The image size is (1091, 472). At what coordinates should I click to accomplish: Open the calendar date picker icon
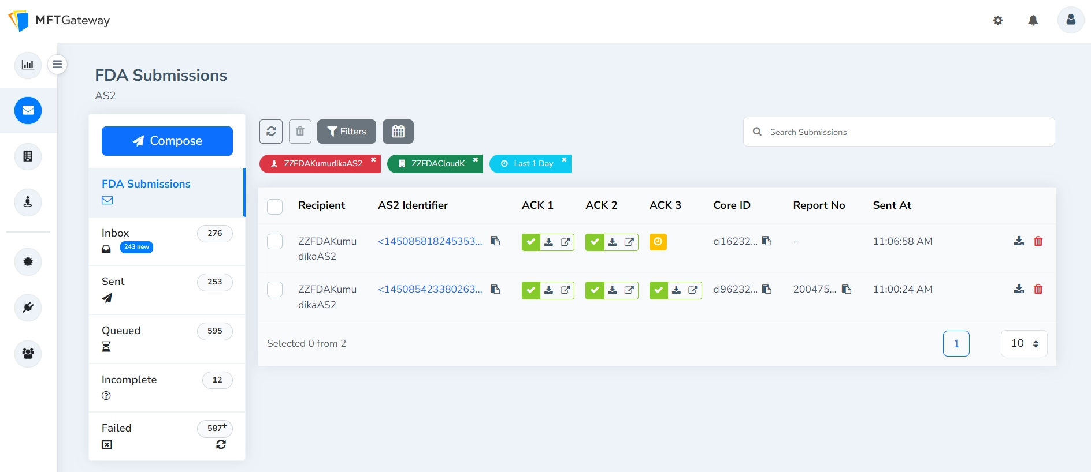[398, 132]
